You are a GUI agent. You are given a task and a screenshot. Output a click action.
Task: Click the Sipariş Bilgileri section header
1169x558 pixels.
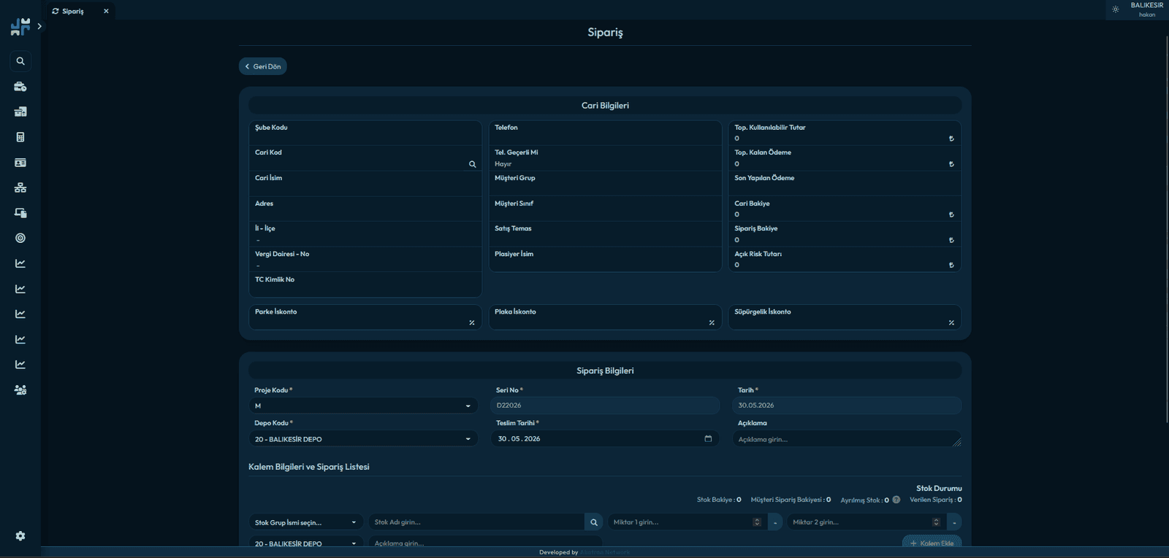[x=605, y=371]
